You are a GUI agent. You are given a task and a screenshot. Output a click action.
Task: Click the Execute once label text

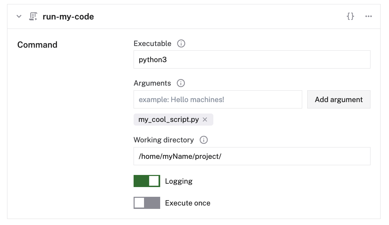[x=187, y=203]
